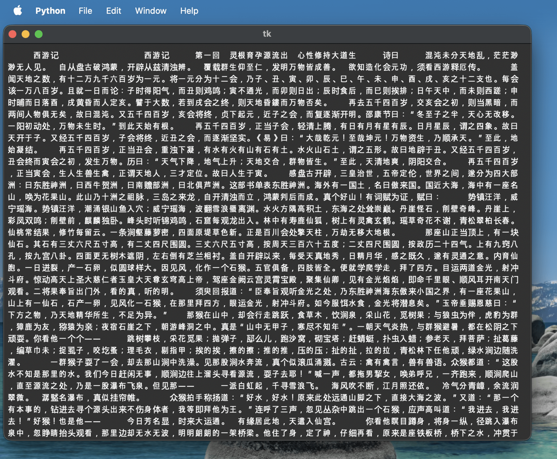557x459 pixels.
Task: Open the Help menu
Action: (189, 11)
